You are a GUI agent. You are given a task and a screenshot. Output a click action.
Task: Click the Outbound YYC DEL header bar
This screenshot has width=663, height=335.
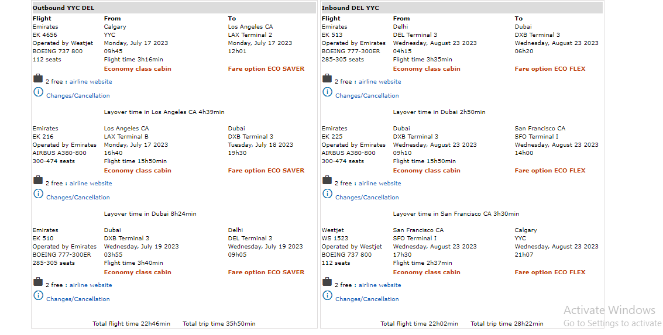[174, 8]
